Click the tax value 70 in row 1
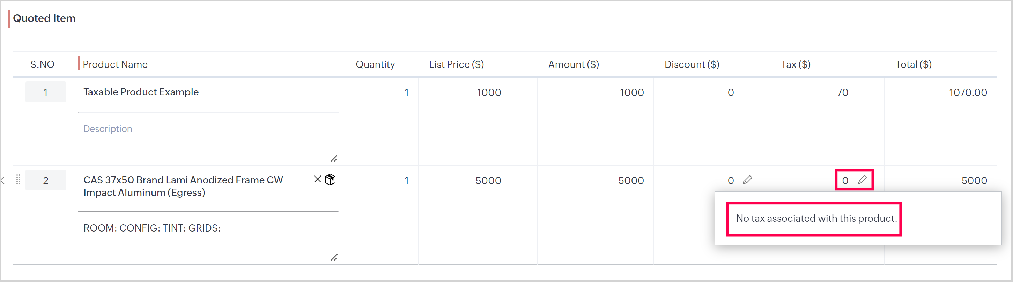 click(842, 93)
